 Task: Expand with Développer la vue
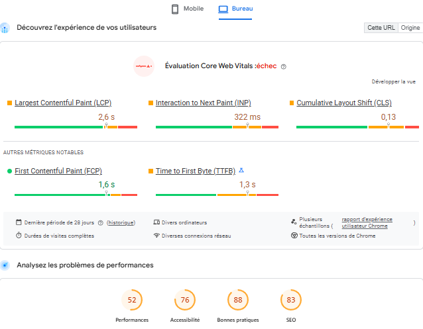[x=393, y=81]
